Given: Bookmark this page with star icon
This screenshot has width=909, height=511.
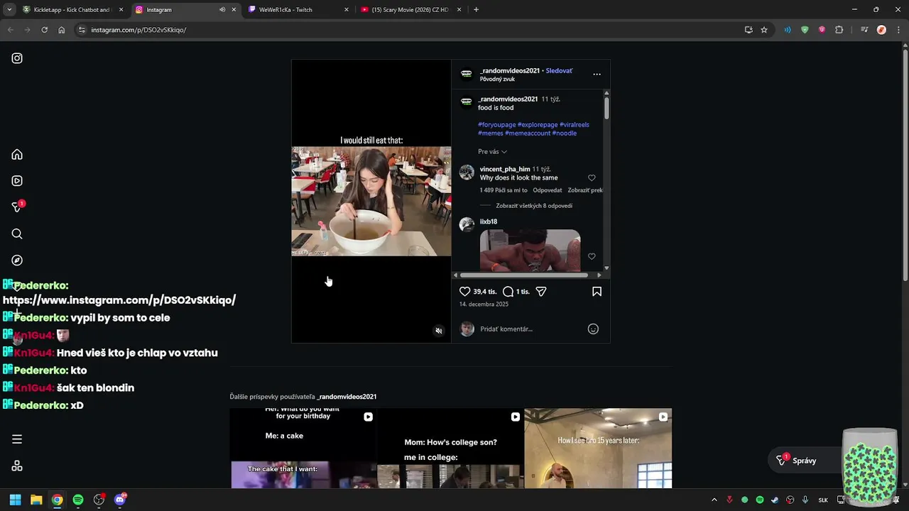Looking at the screenshot, I should point(764,30).
